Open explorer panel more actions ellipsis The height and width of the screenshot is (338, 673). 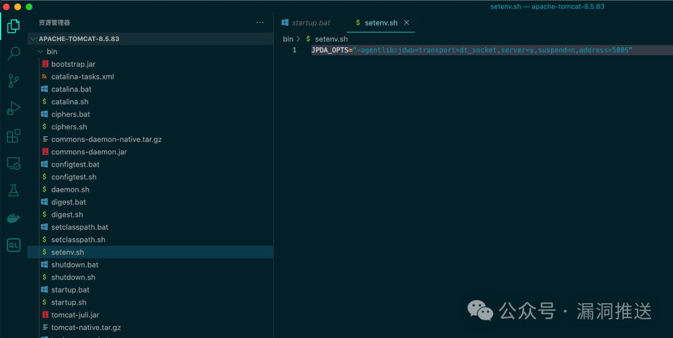tap(260, 23)
